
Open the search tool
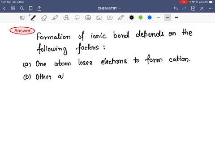click(x=22, y=8)
